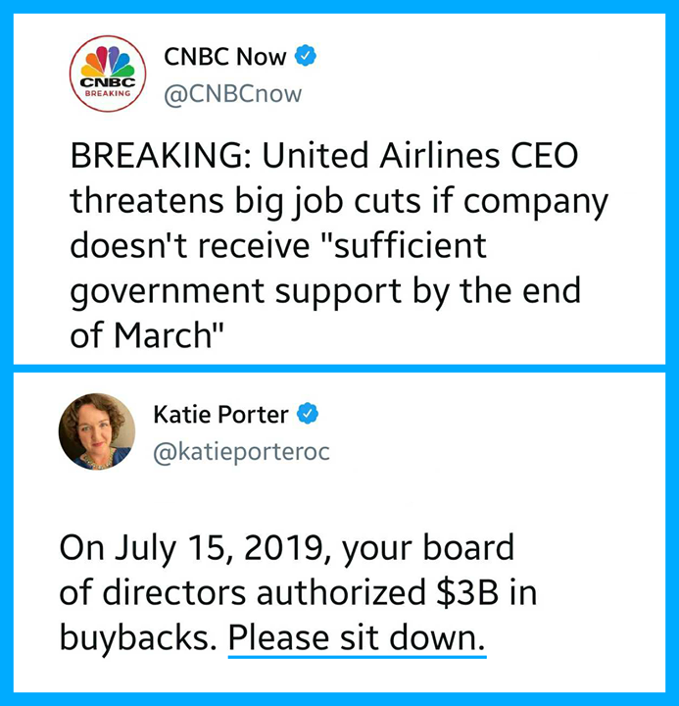The height and width of the screenshot is (706, 679).
Task: Click the blue divider between the two tweets
Action: point(339,365)
